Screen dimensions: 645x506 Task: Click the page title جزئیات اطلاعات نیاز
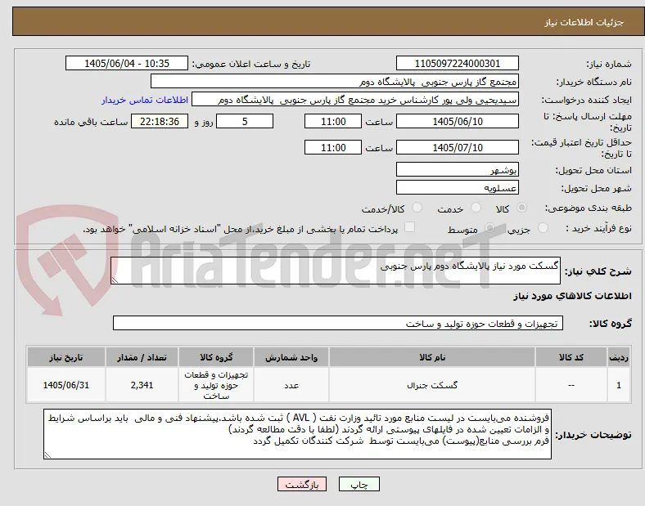click(584, 22)
